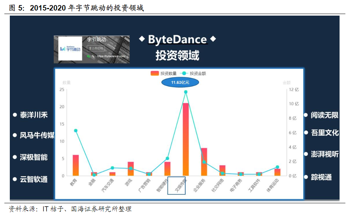Click the 企业服务 axis label

point(199,185)
